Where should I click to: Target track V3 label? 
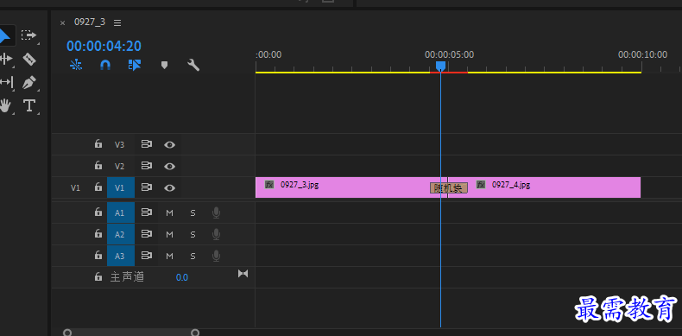(120, 144)
